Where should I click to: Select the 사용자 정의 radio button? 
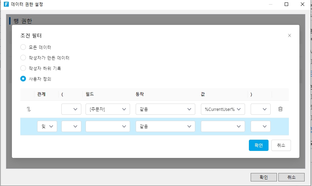coord(23,79)
